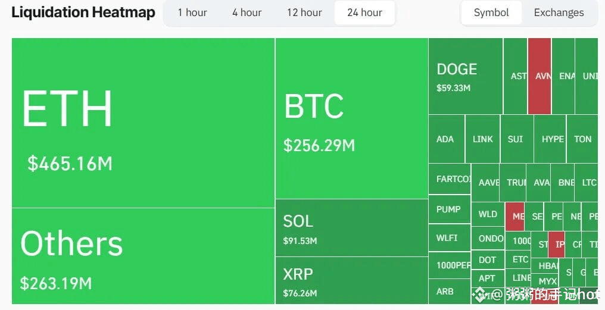Click the red AVN liquidation tile
The width and height of the screenshot is (605, 310).
tap(539, 76)
